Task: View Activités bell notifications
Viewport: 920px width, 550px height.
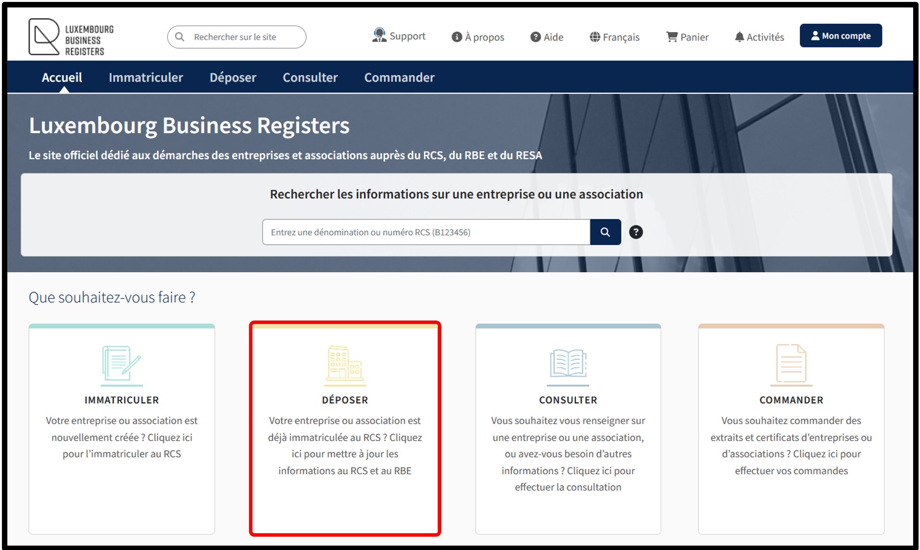Action: click(759, 37)
